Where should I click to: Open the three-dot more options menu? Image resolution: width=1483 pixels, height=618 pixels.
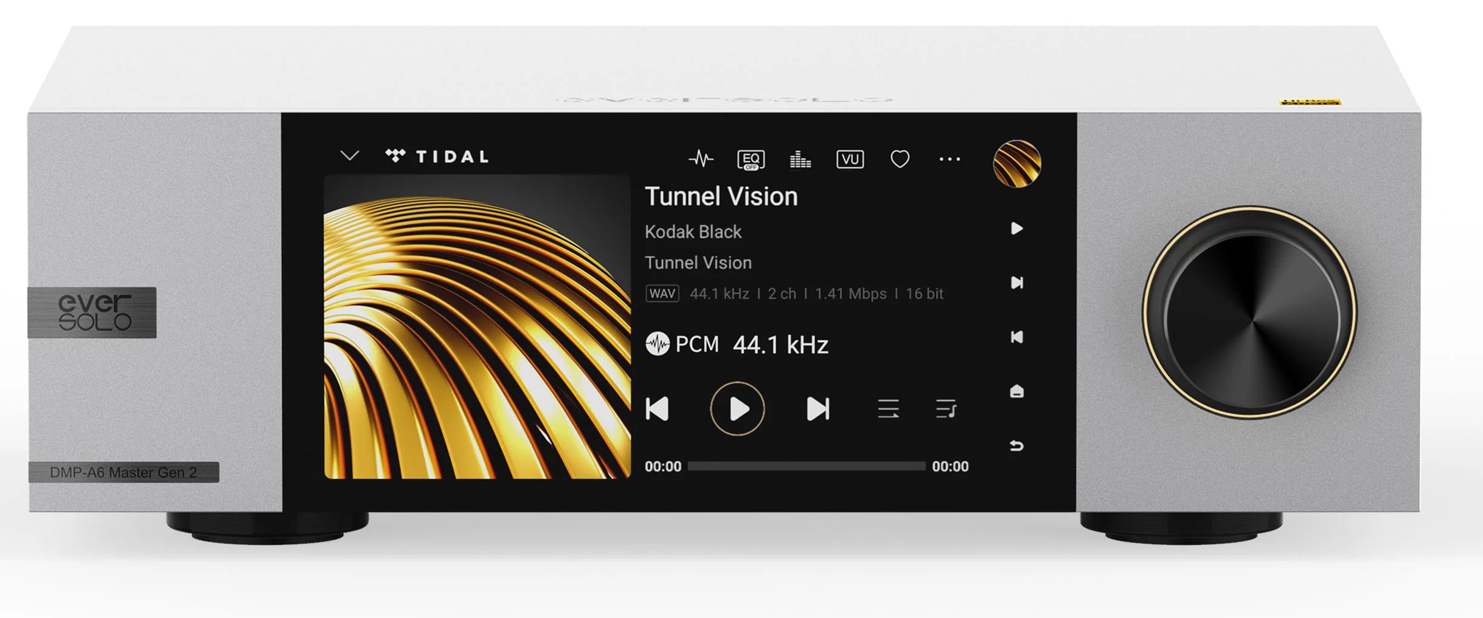coord(950,159)
